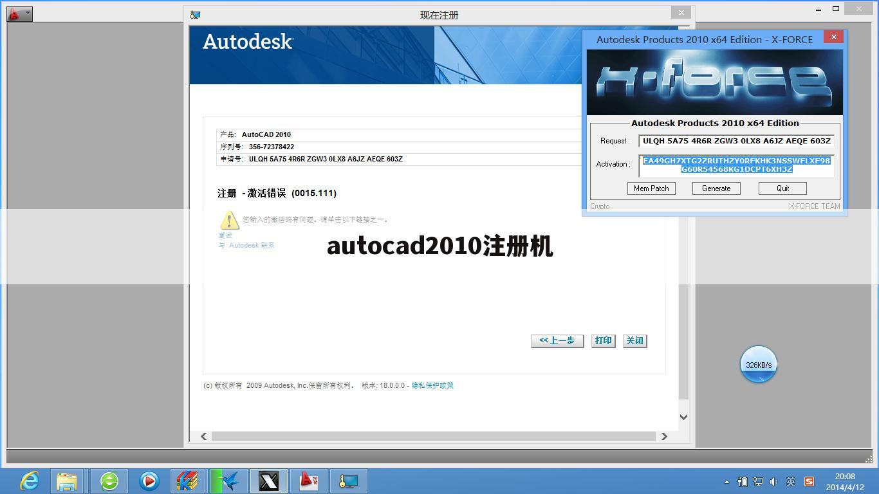Click the 打印 print button
This screenshot has width=879, height=494.
pyautogui.click(x=604, y=341)
